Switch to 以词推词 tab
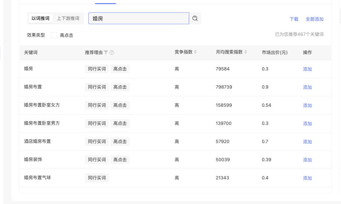 point(40,18)
